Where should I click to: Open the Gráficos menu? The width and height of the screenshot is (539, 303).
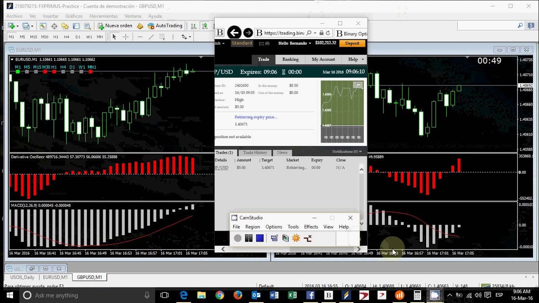click(x=74, y=16)
